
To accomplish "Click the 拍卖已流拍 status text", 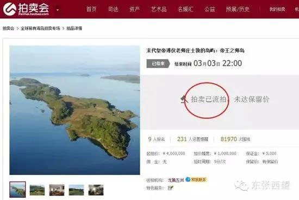I will click(x=209, y=99).
